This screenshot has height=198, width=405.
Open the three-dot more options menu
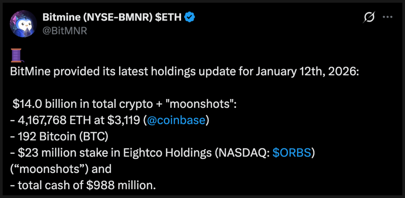pyautogui.click(x=388, y=17)
